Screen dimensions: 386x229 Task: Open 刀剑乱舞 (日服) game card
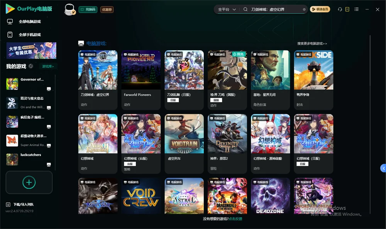click(x=184, y=80)
